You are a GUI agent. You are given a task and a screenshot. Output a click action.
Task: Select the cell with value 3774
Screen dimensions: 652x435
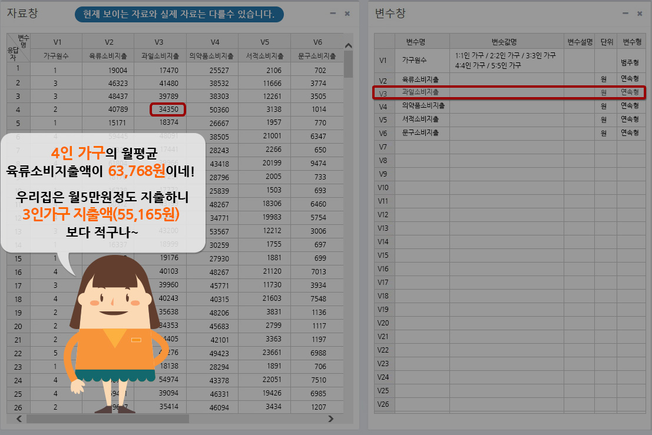pos(317,83)
